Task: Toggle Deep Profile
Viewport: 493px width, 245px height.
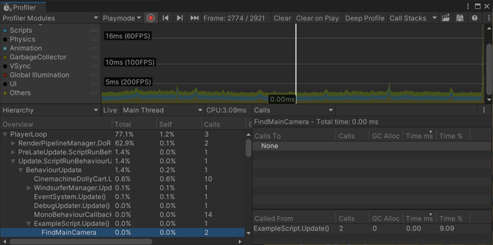Action: coord(365,18)
